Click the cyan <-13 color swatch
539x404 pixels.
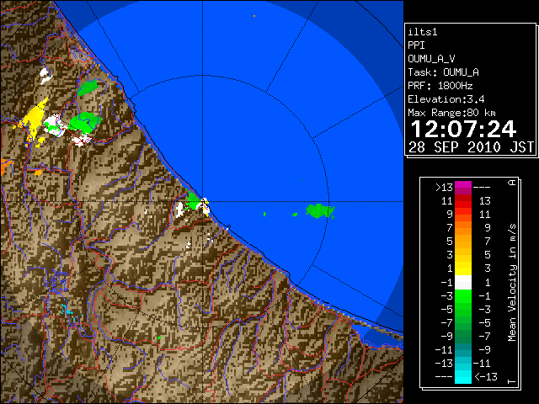coord(463,377)
